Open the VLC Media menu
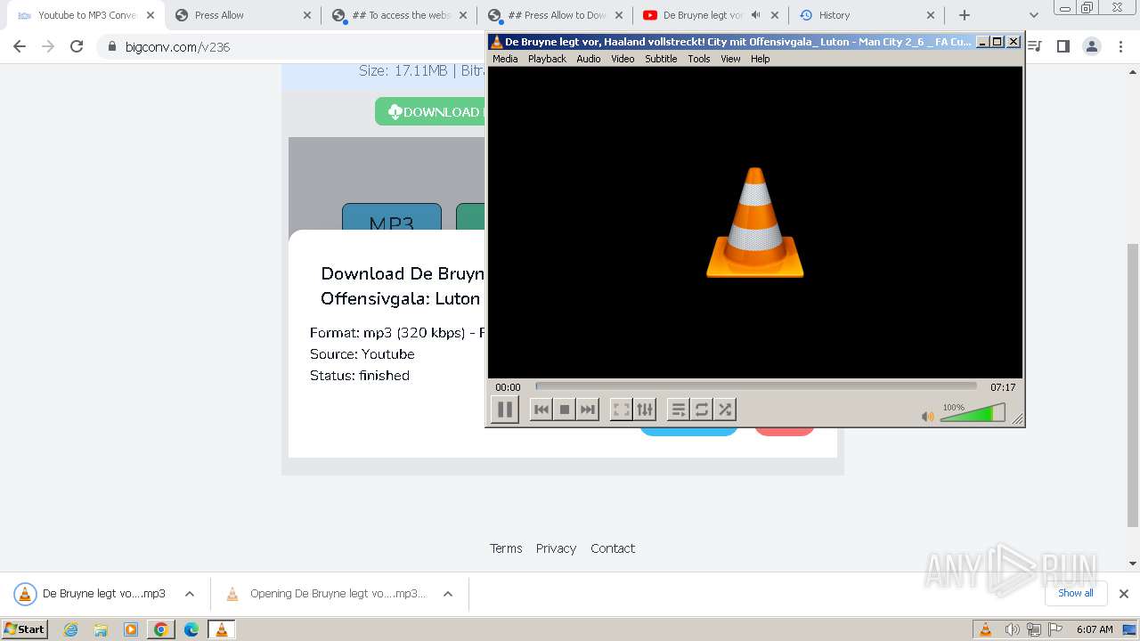1140x641 pixels. point(505,59)
